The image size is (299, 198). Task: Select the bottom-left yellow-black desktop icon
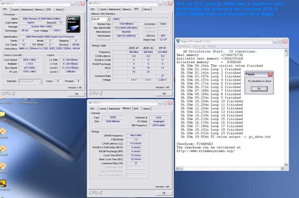[x=2, y=184]
